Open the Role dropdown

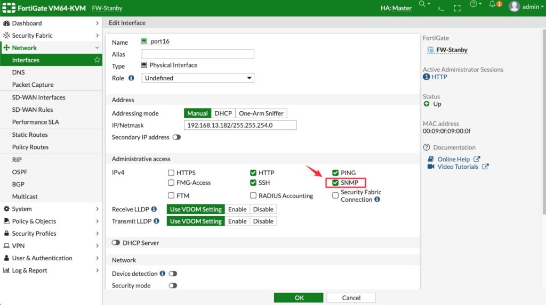pos(198,78)
